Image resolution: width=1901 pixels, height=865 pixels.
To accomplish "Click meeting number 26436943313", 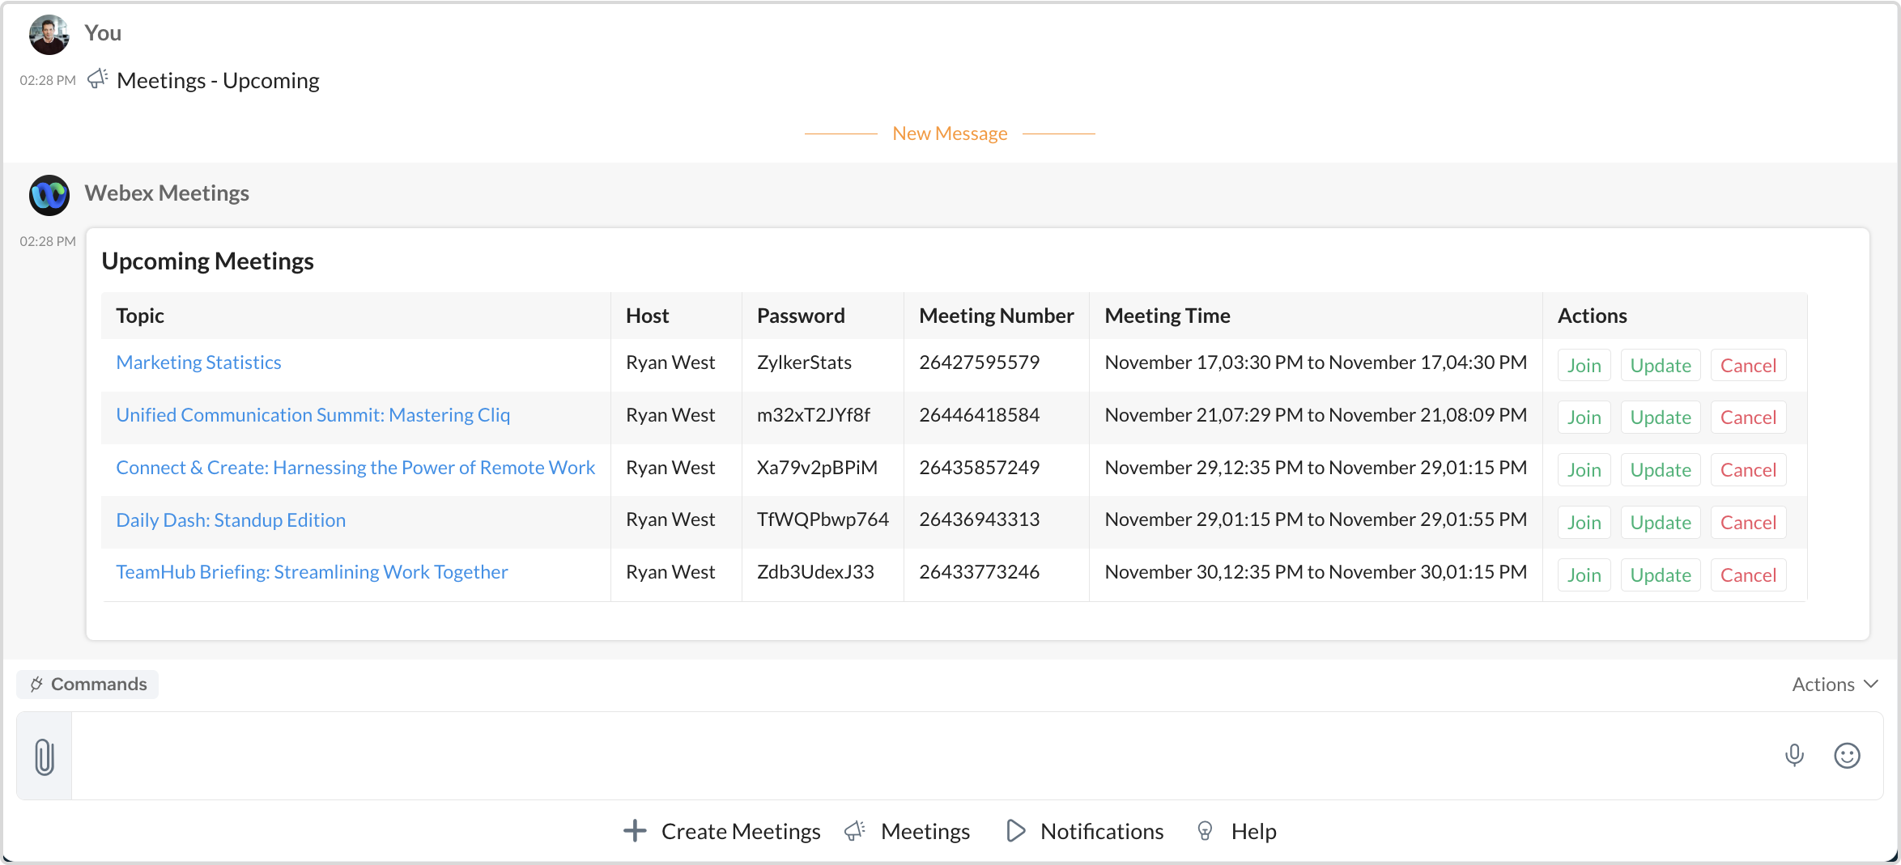I will 979,519.
